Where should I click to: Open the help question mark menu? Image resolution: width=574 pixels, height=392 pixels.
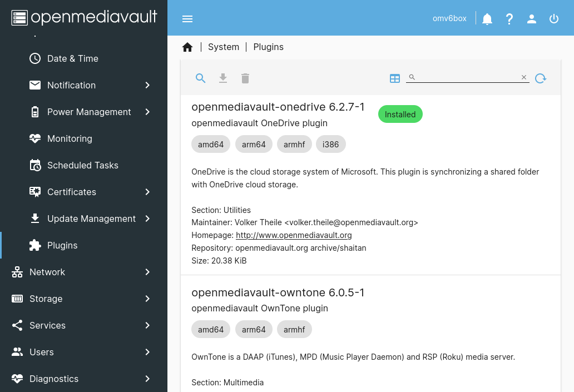click(509, 19)
